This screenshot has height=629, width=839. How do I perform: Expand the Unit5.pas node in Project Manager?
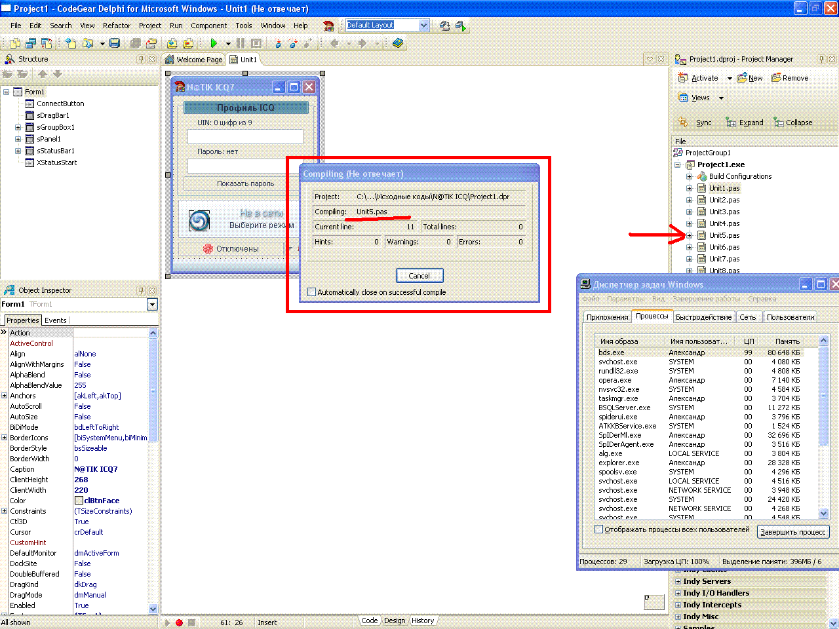pyautogui.click(x=689, y=235)
